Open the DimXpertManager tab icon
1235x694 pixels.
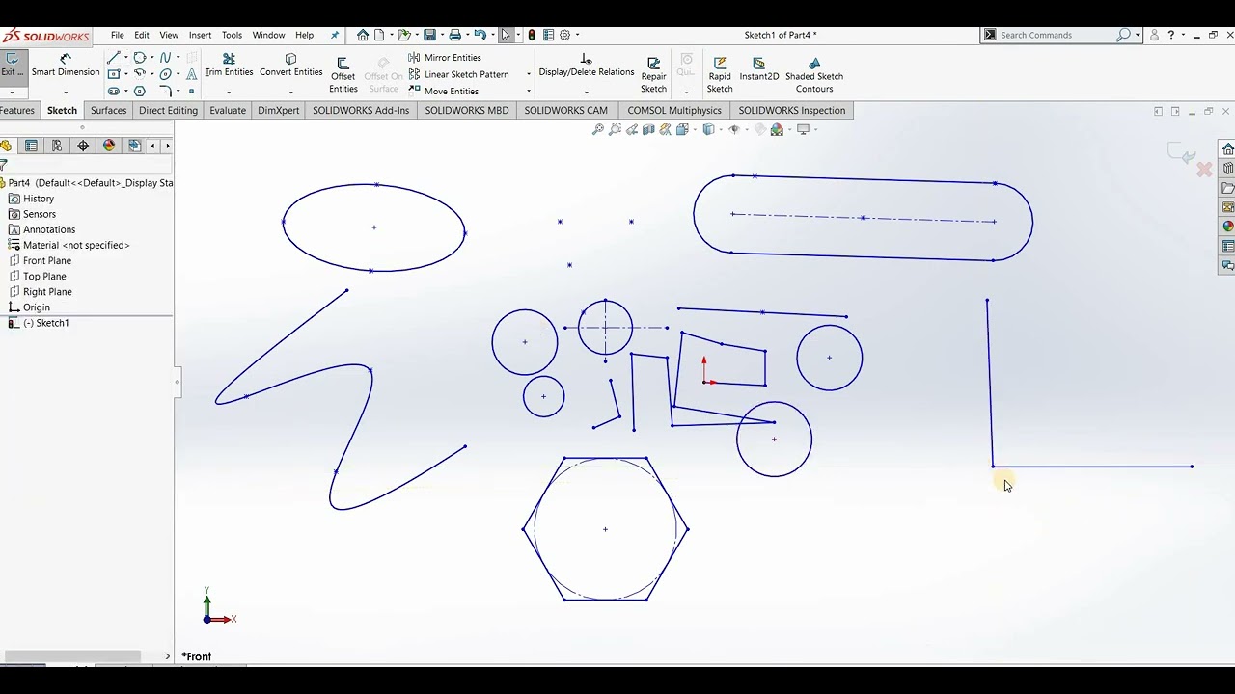click(x=83, y=146)
